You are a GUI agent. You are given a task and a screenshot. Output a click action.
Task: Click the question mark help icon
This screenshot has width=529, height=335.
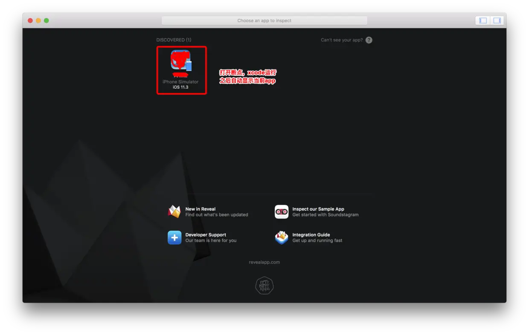(369, 40)
